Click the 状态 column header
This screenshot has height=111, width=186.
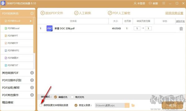click(165, 21)
